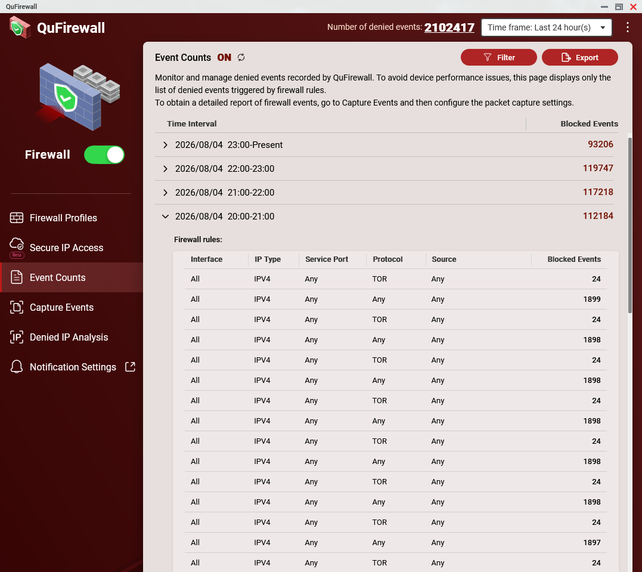The height and width of the screenshot is (572, 642).
Task: Click the rules table Blocked Events header
Action: click(574, 259)
